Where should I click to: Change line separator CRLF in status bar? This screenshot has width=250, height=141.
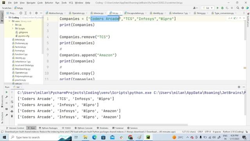200,132
